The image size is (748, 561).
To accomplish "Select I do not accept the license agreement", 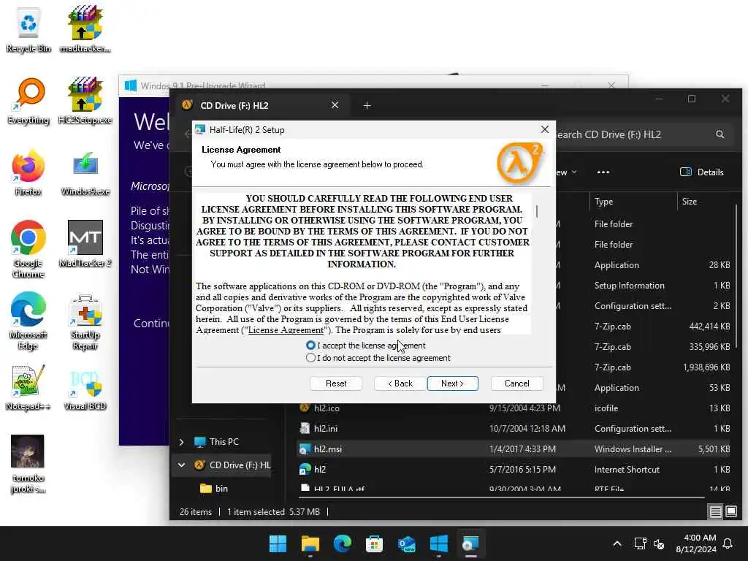I will [x=378, y=357].
